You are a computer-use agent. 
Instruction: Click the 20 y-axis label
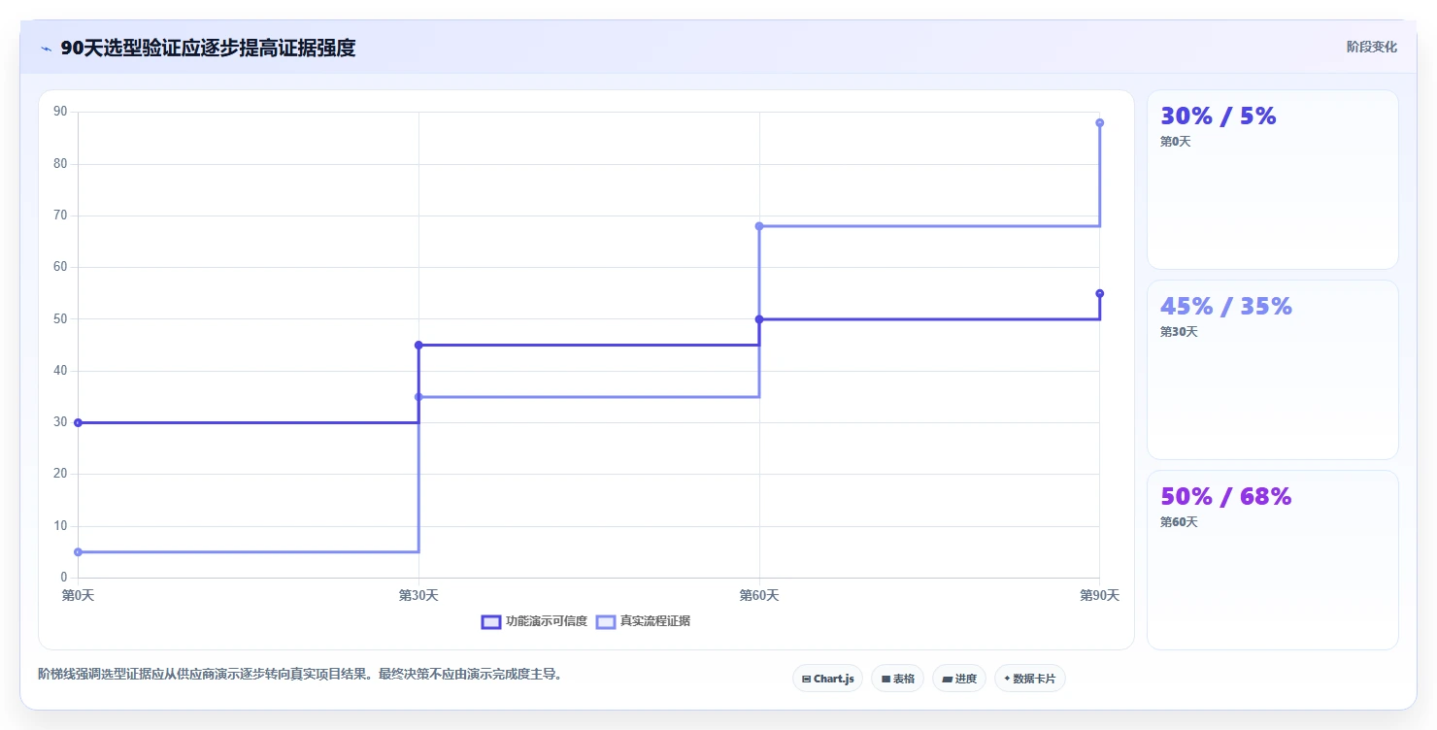60,474
